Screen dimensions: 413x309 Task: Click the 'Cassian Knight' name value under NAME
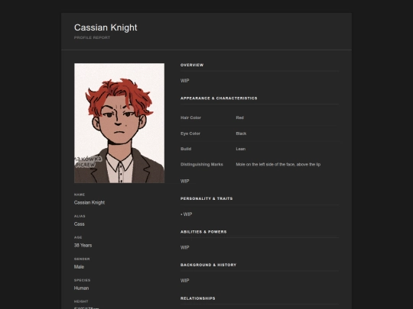[x=89, y=203]
